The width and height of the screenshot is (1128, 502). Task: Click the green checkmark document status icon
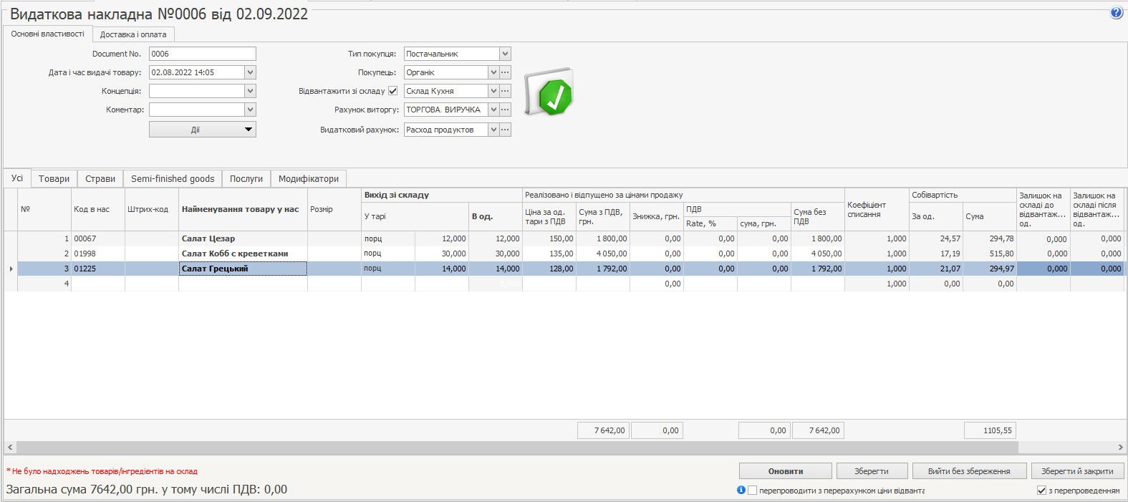549,93
